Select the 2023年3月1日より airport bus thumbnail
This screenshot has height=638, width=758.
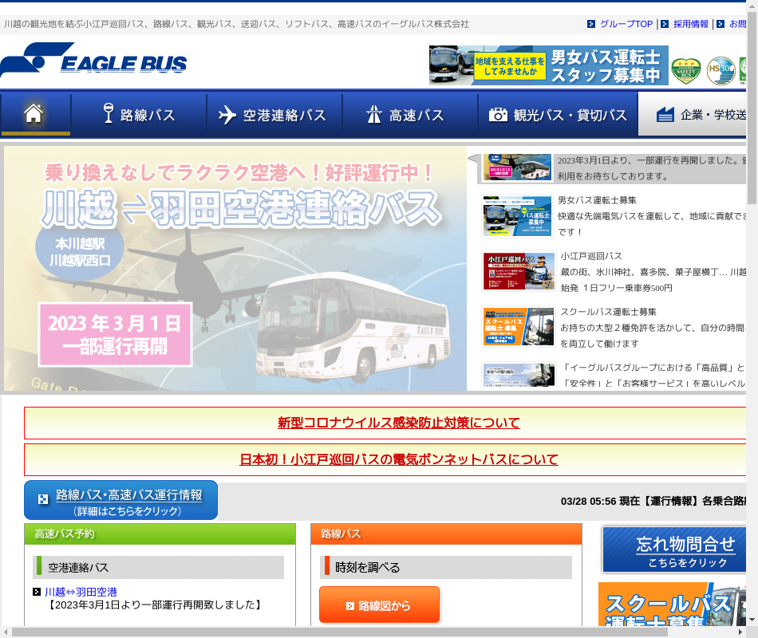click(x=517, y=167)
